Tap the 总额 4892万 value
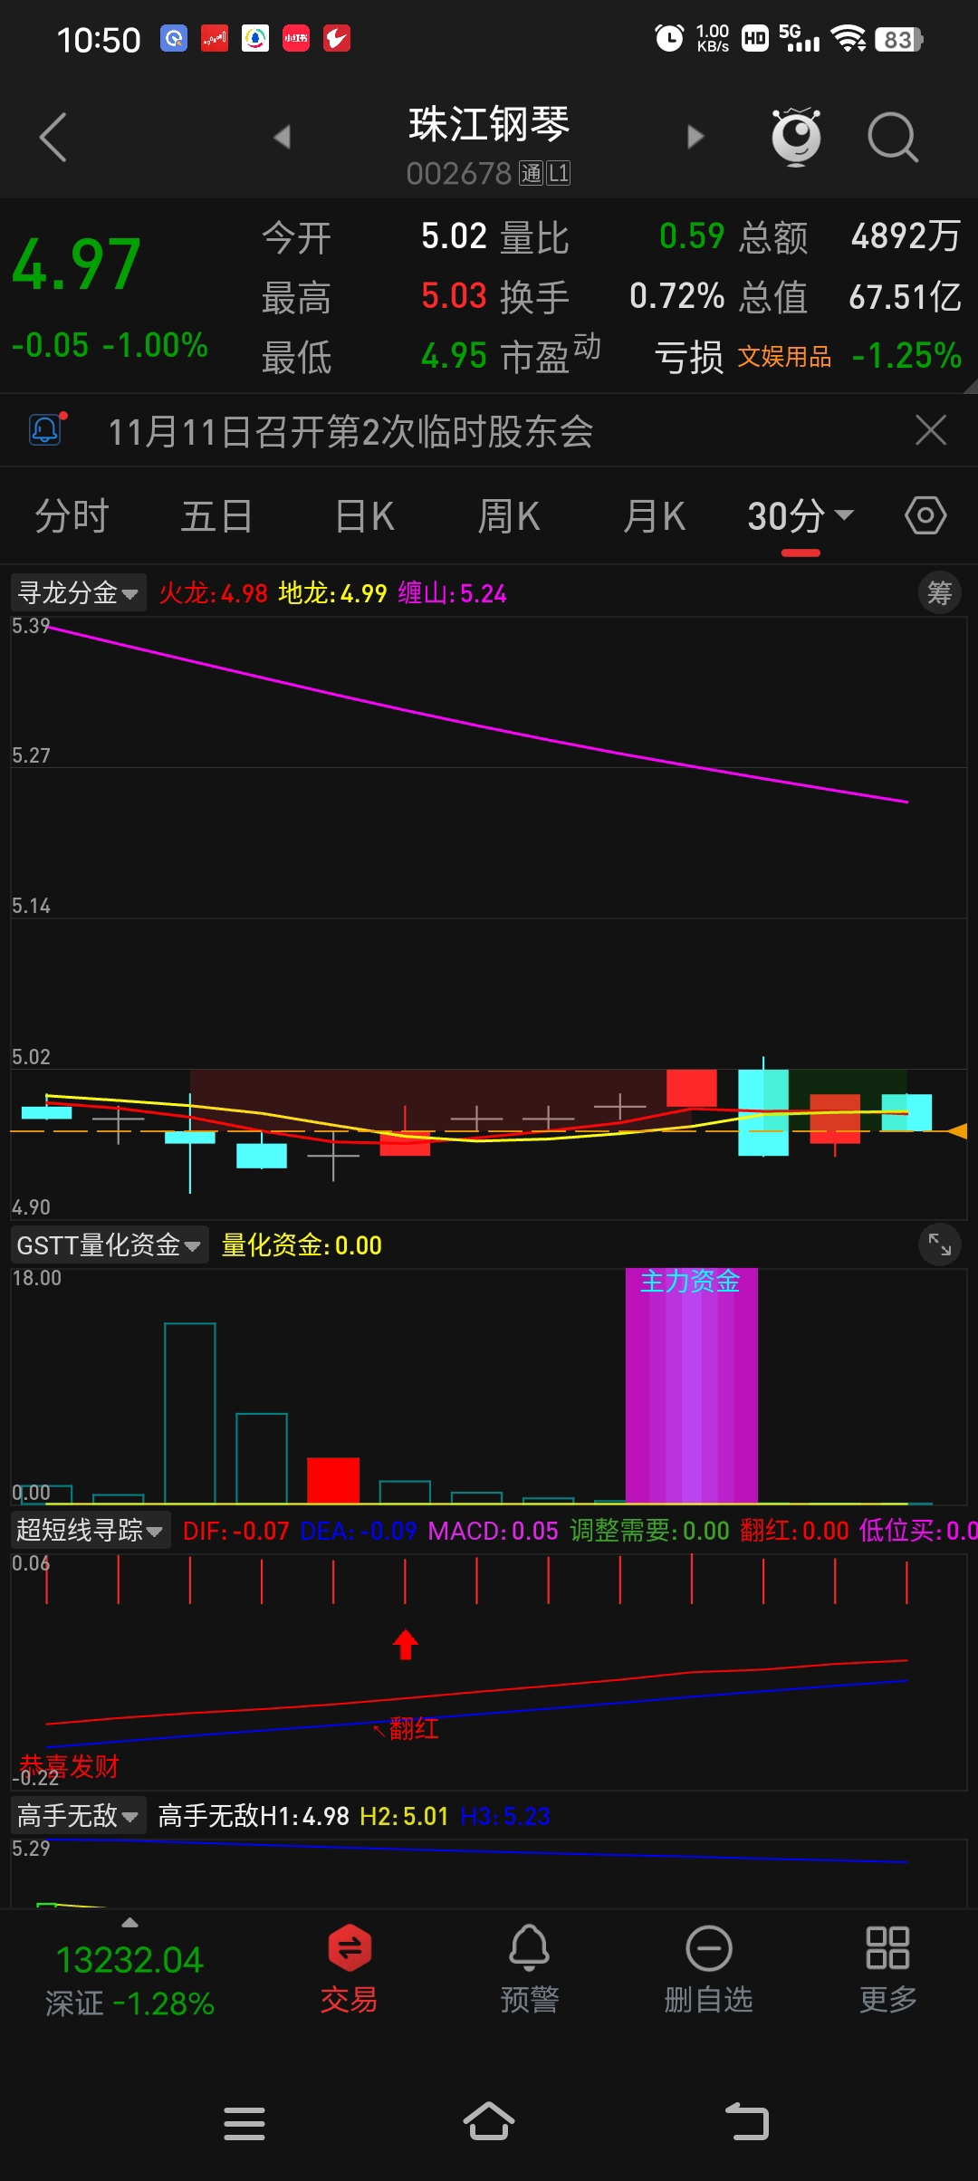The height and width of the screenshot is (2181, 978). click(906, 236)
